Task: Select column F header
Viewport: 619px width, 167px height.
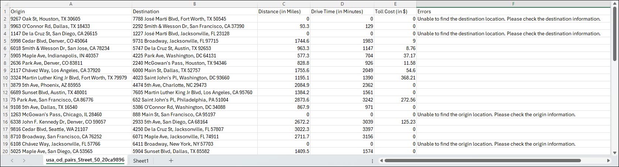Action: click(x=513, y=4)
